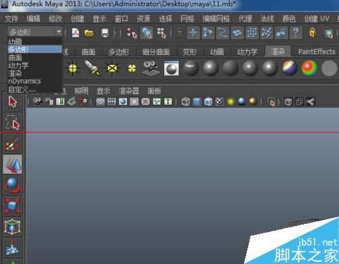Open the 修改 menu
339x264 pixels.
[56, 18]
